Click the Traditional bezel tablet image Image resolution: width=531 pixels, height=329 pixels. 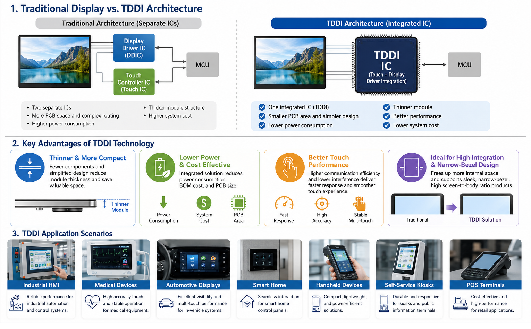[418, 204]
